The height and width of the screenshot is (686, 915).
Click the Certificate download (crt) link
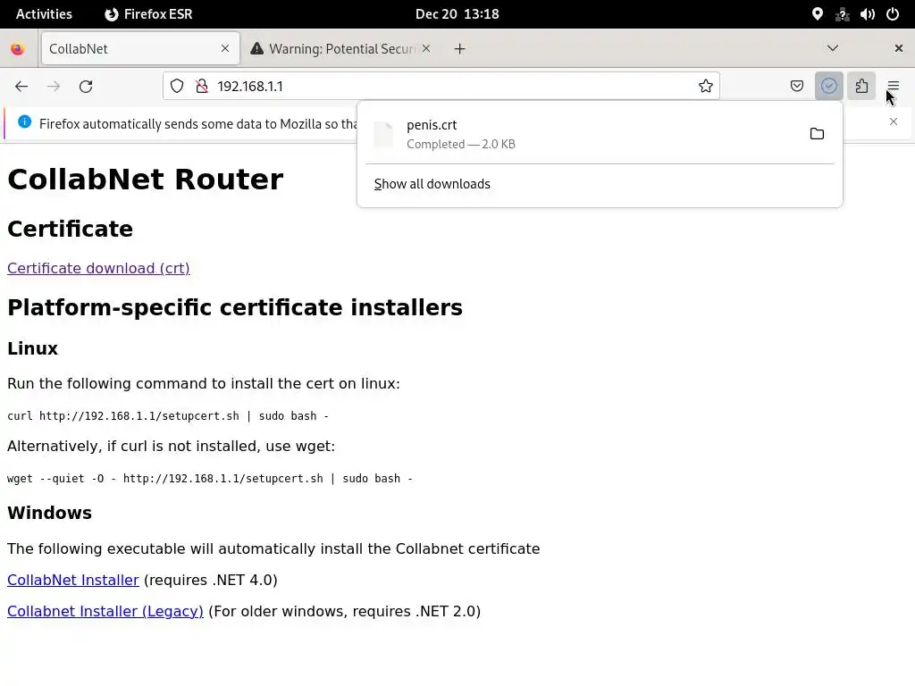pos(98,268)
